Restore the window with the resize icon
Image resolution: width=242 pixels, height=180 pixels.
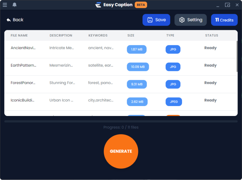click(x=227, y=5)
